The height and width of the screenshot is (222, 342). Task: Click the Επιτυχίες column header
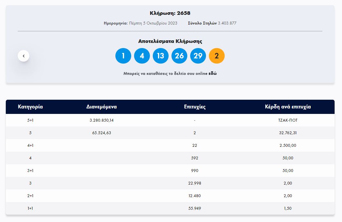[x=194, y=106]
